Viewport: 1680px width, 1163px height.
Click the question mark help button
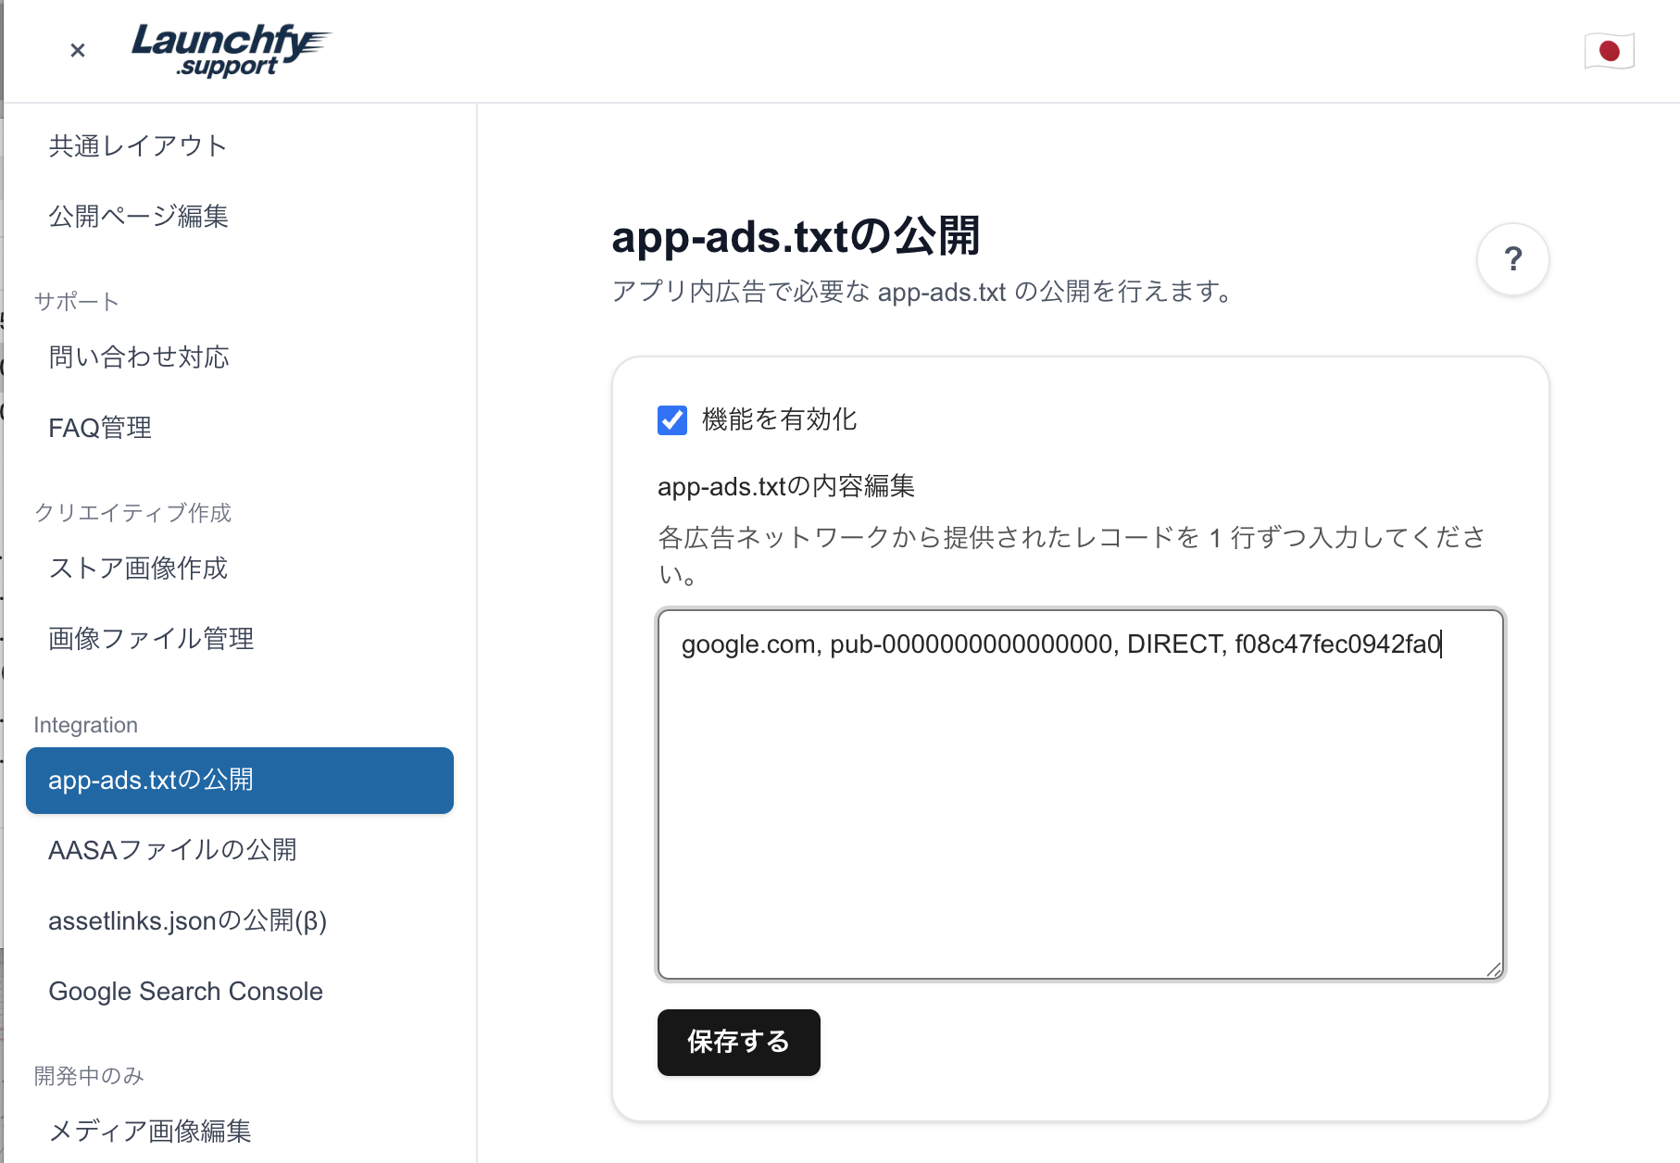point(1512,259)
